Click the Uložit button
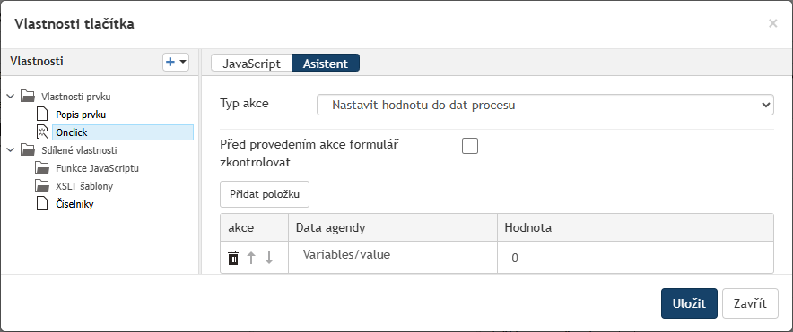The height and width of the screenshot is (332, 793). tap(689, 303)
